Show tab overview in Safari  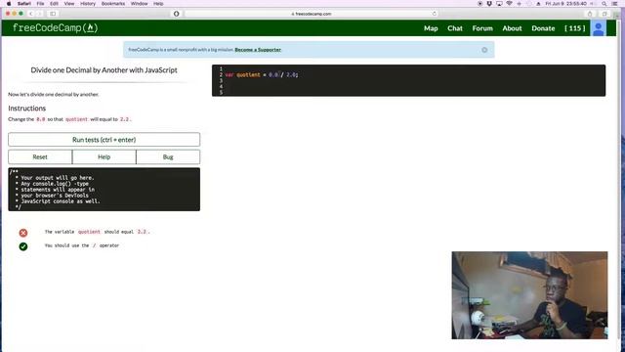604,14
